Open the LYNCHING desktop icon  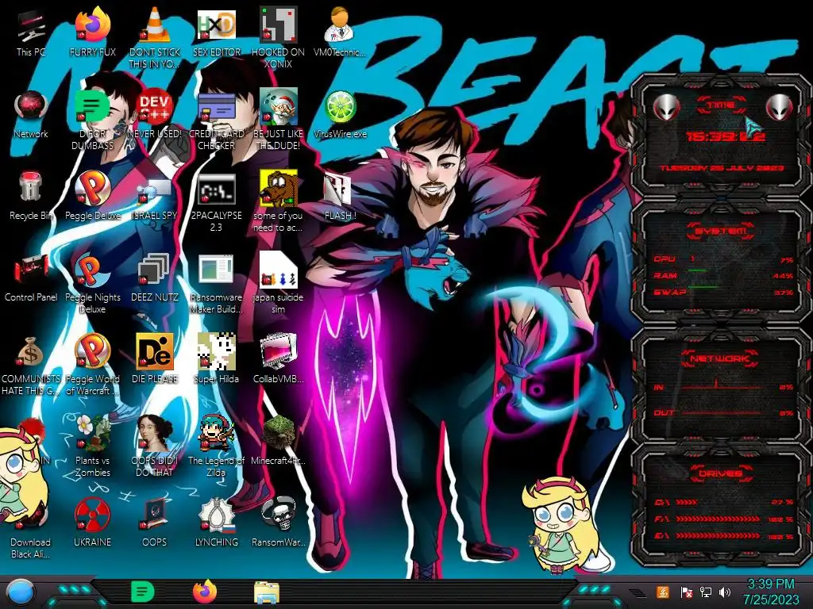tap(216, 522)
